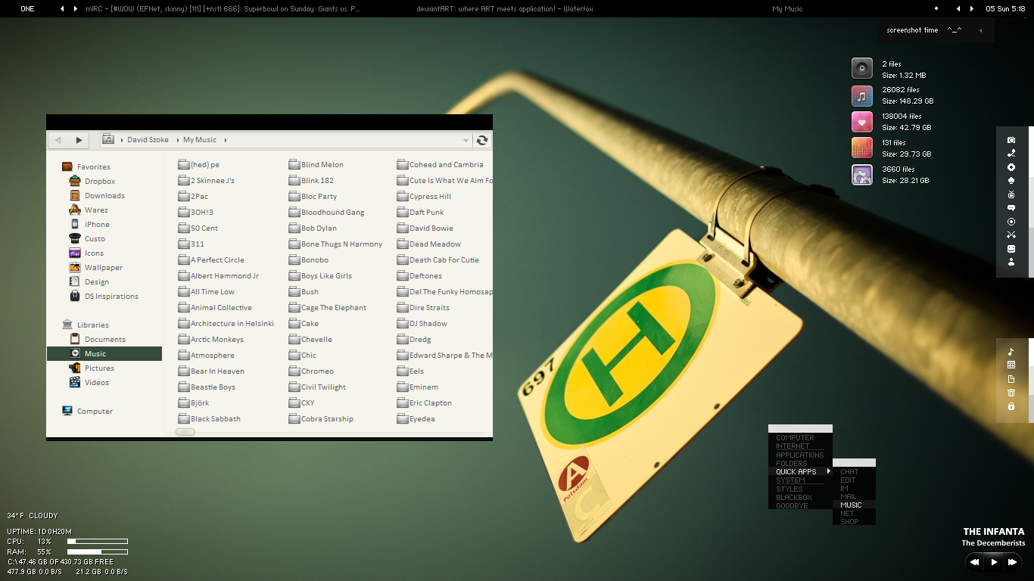Skip to the next track
This screenshot has height=581, width=1034.
tap(1012, 562)
